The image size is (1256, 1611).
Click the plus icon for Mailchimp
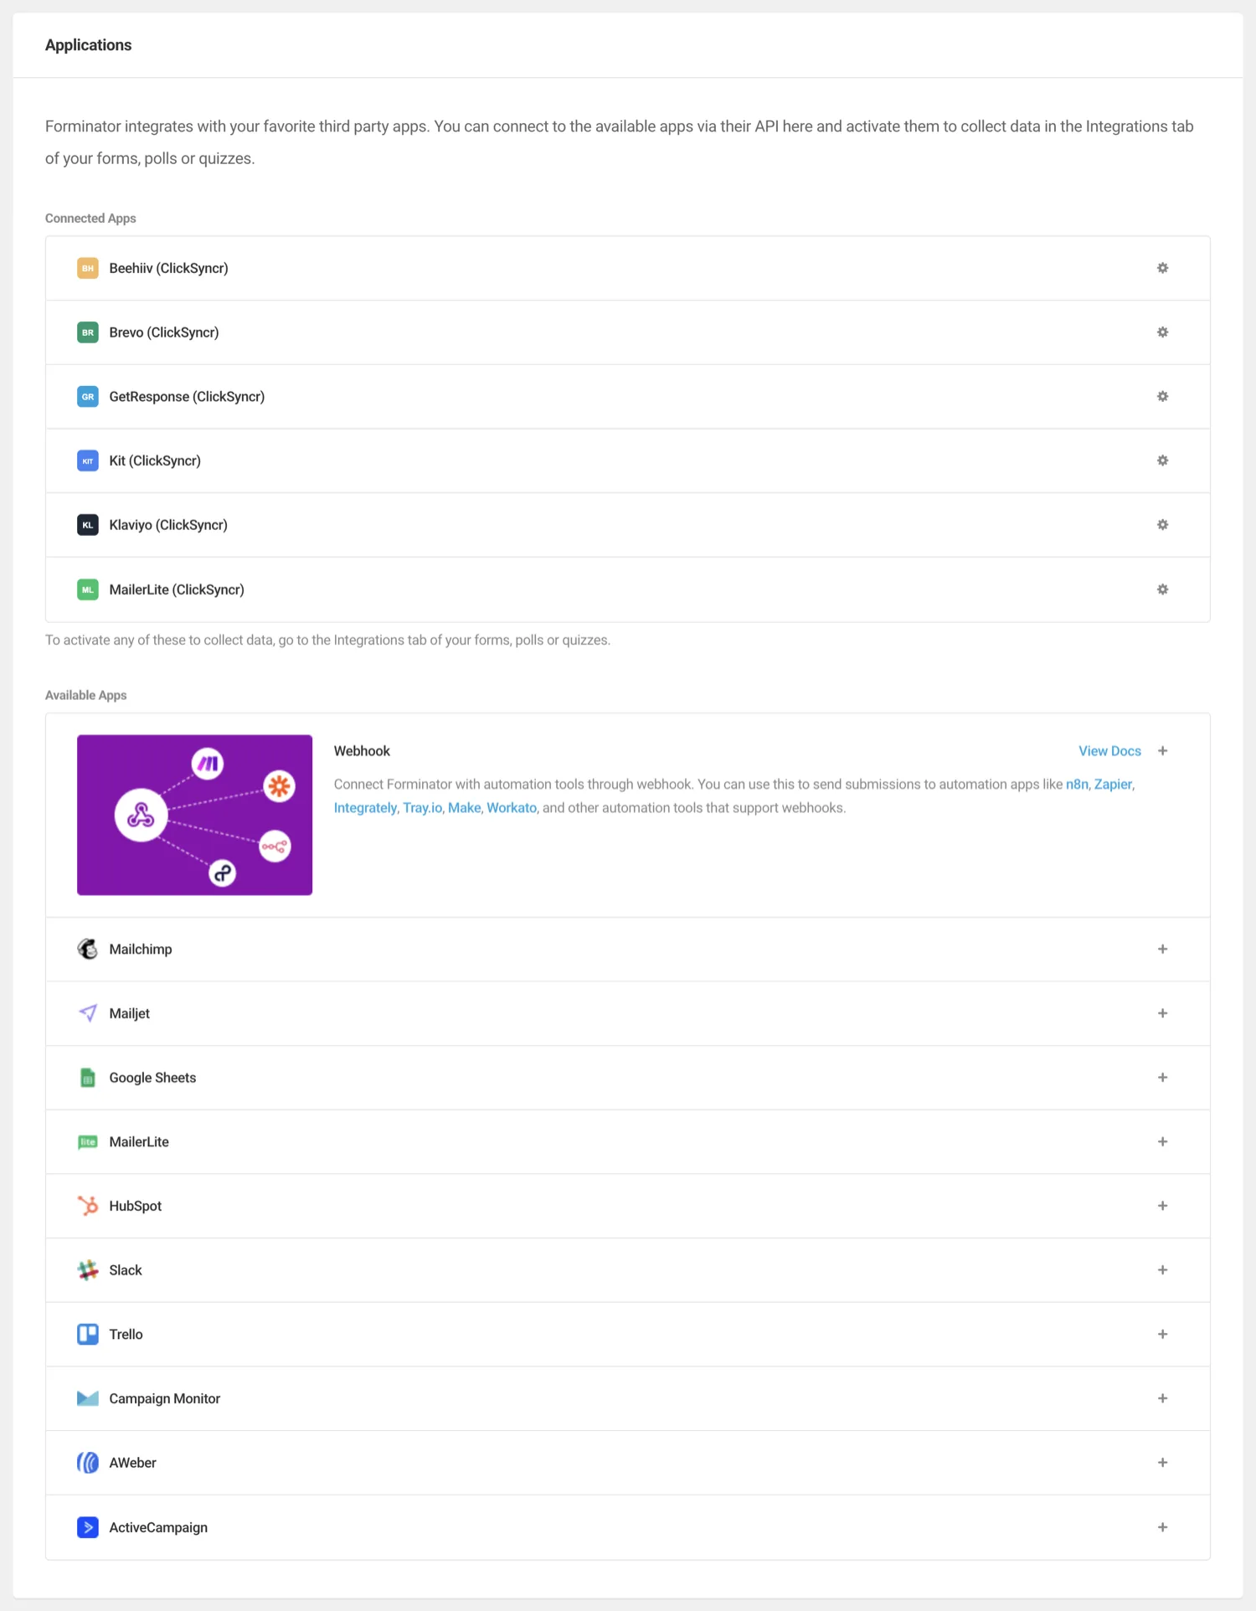pos(1162,949)
